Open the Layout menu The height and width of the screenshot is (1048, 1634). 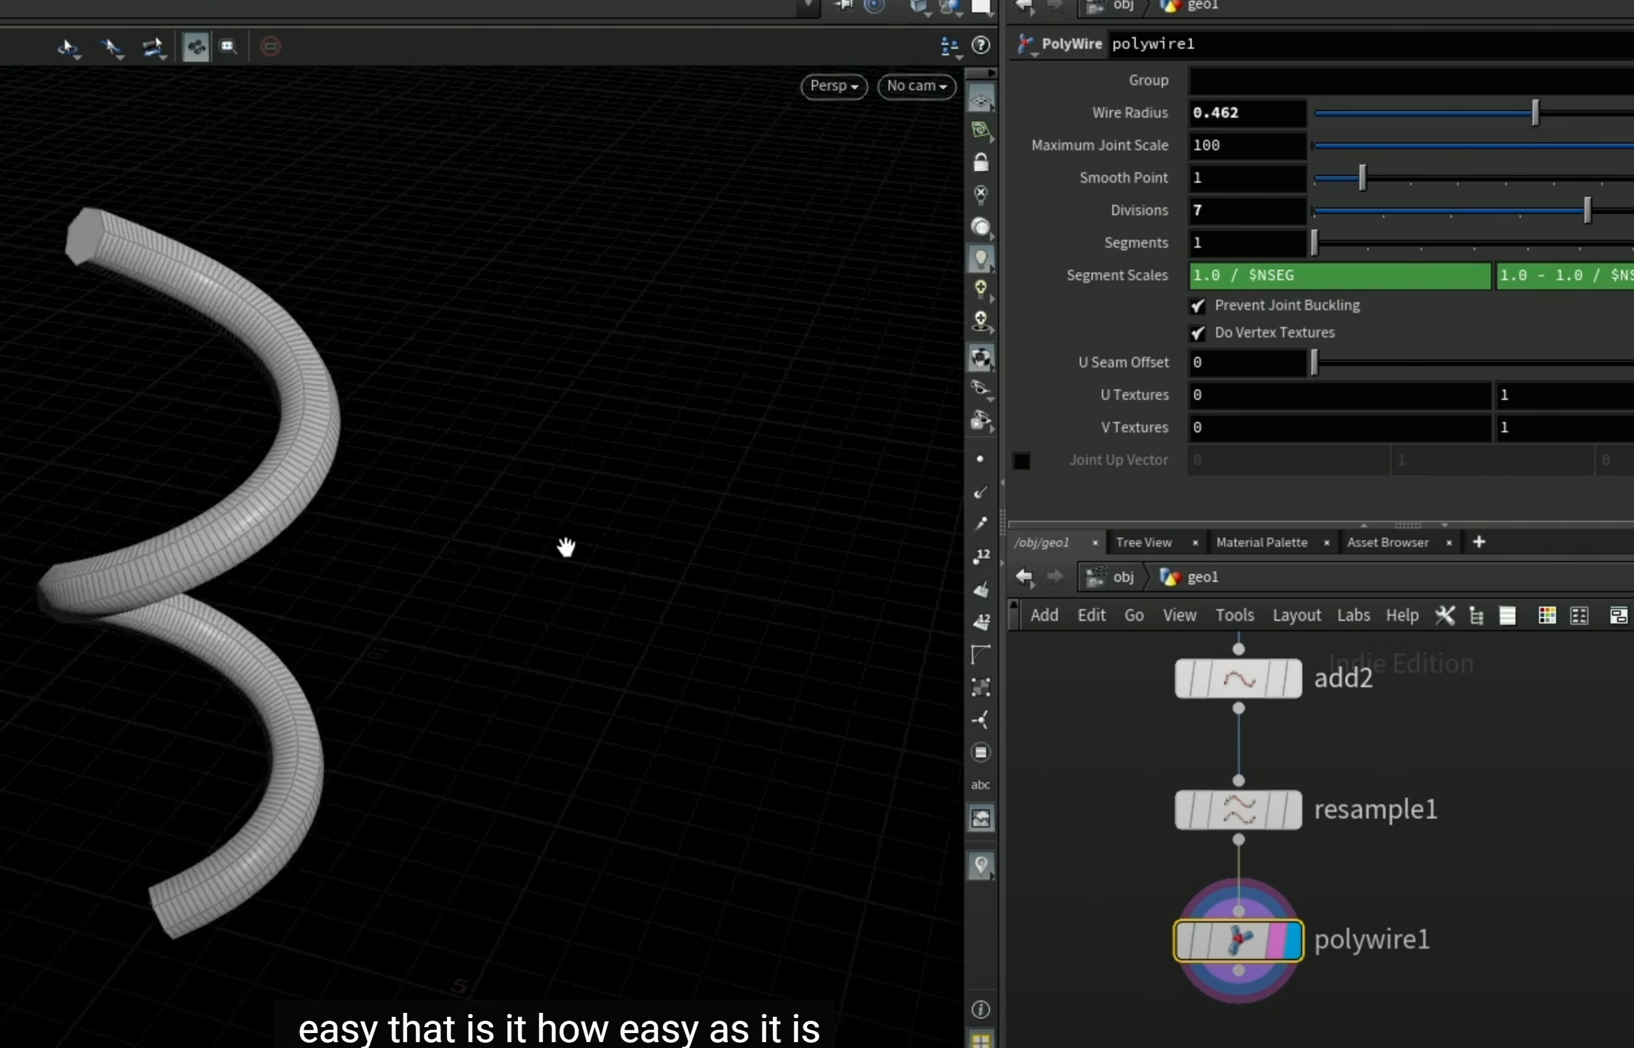[x=1296, y=615]
